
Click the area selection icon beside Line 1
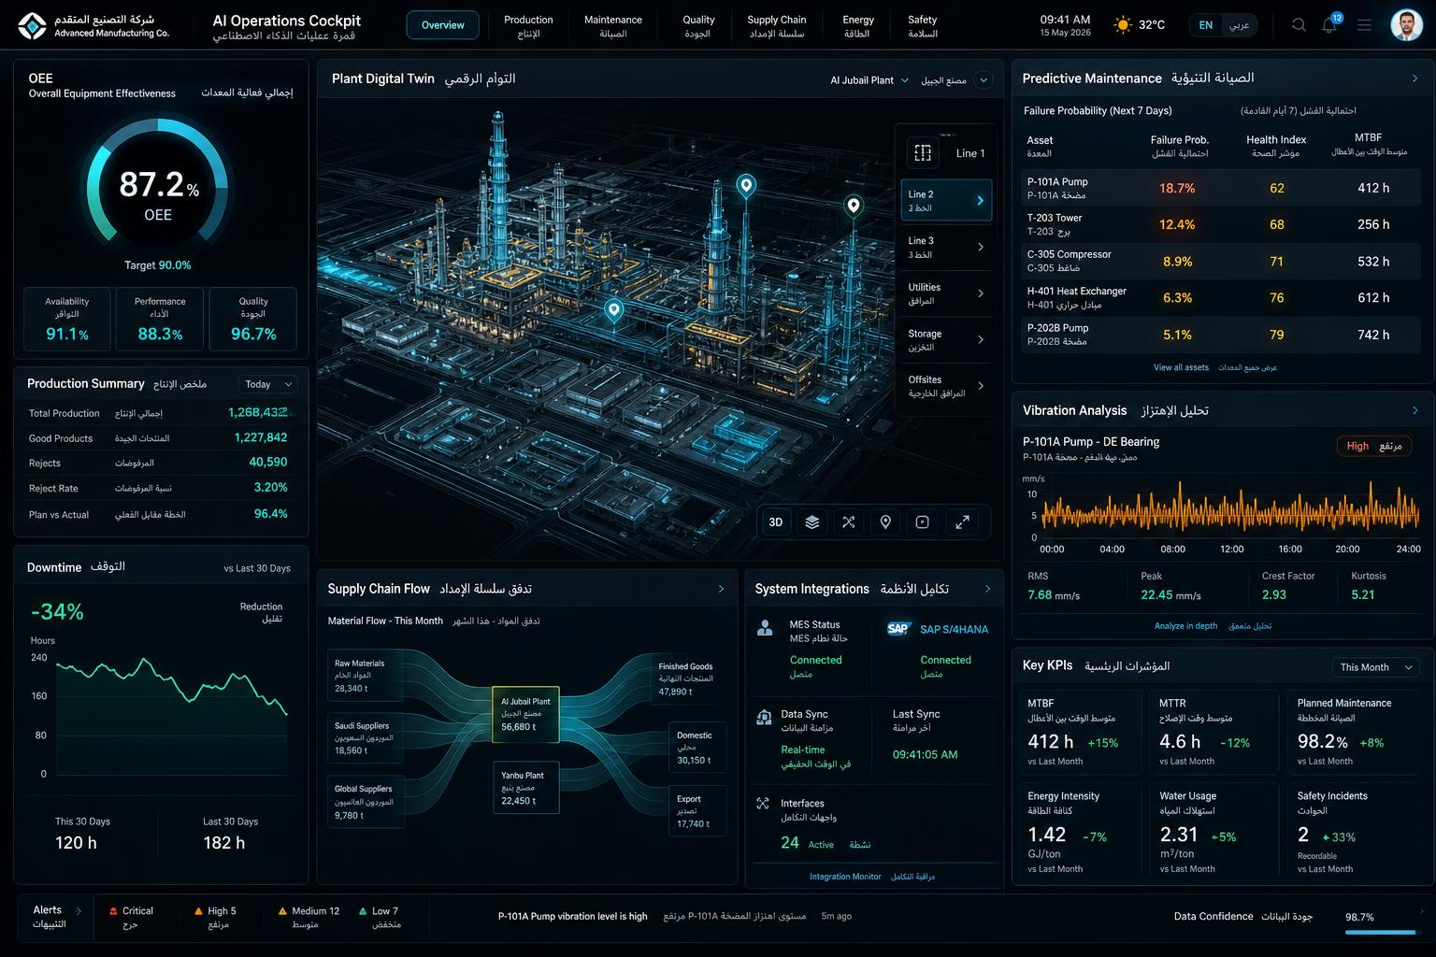tap(923, 153)
